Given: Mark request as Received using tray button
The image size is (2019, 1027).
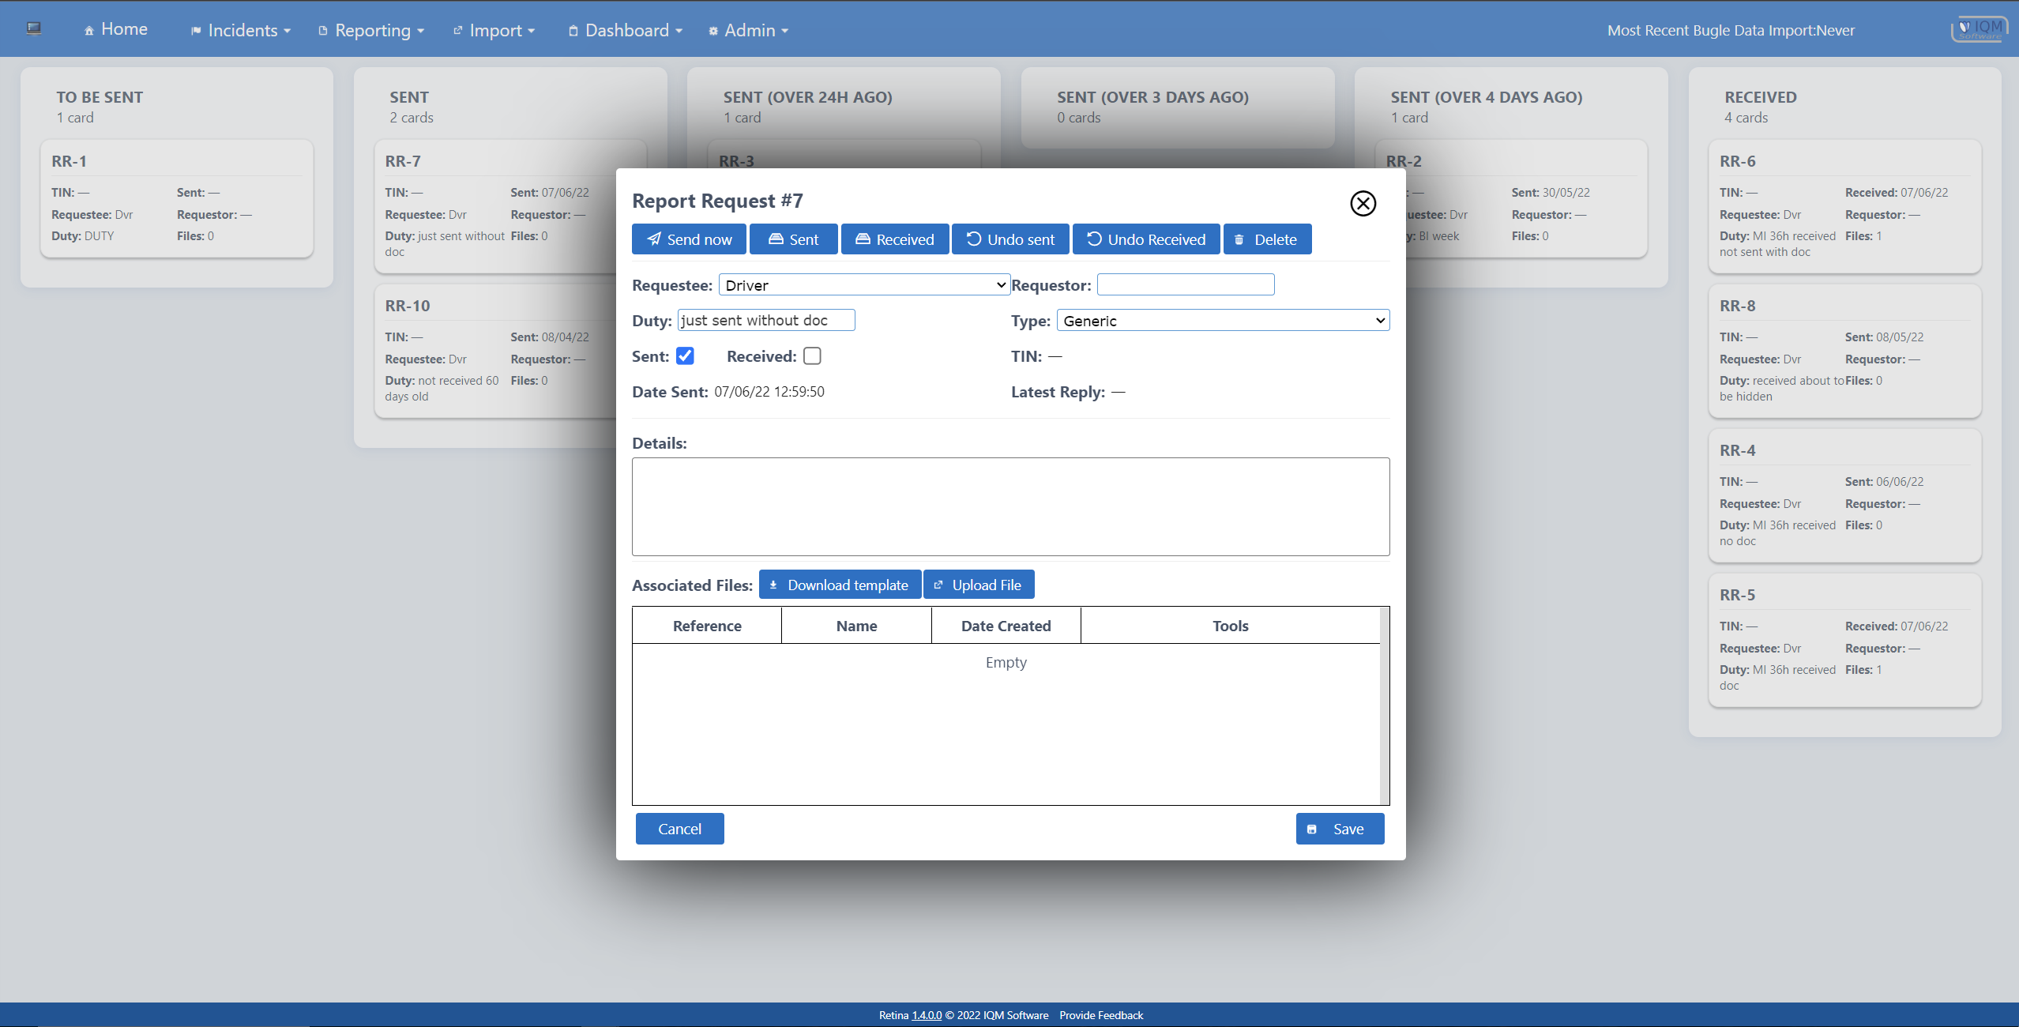Looking at the screenshot, I should (894, 239).
